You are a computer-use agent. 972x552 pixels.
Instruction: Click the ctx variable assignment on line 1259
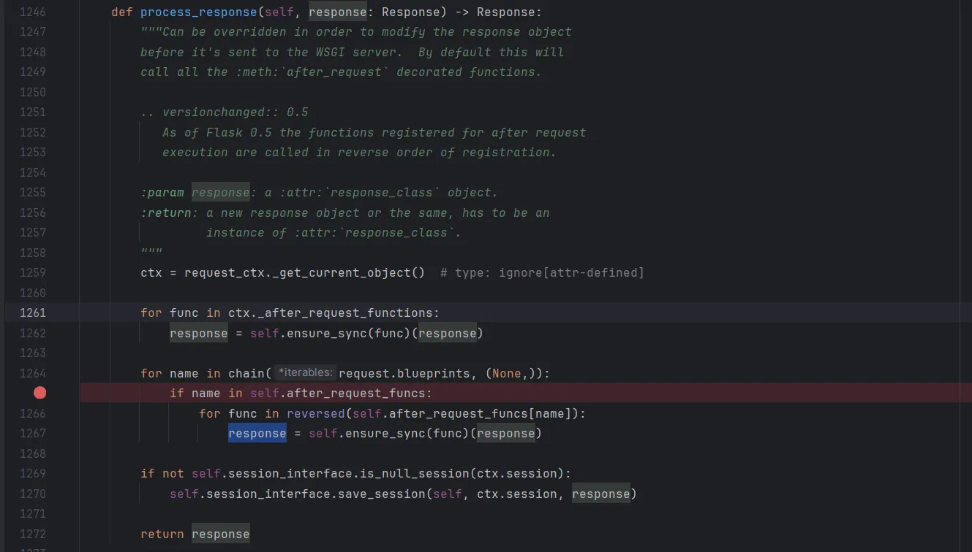click(x=151, y=273)
